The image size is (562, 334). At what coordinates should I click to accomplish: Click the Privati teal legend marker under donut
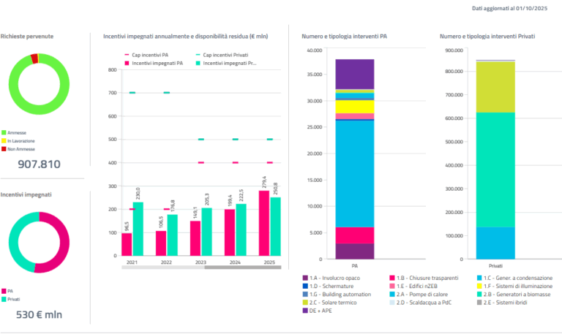(x=3, y=298)
